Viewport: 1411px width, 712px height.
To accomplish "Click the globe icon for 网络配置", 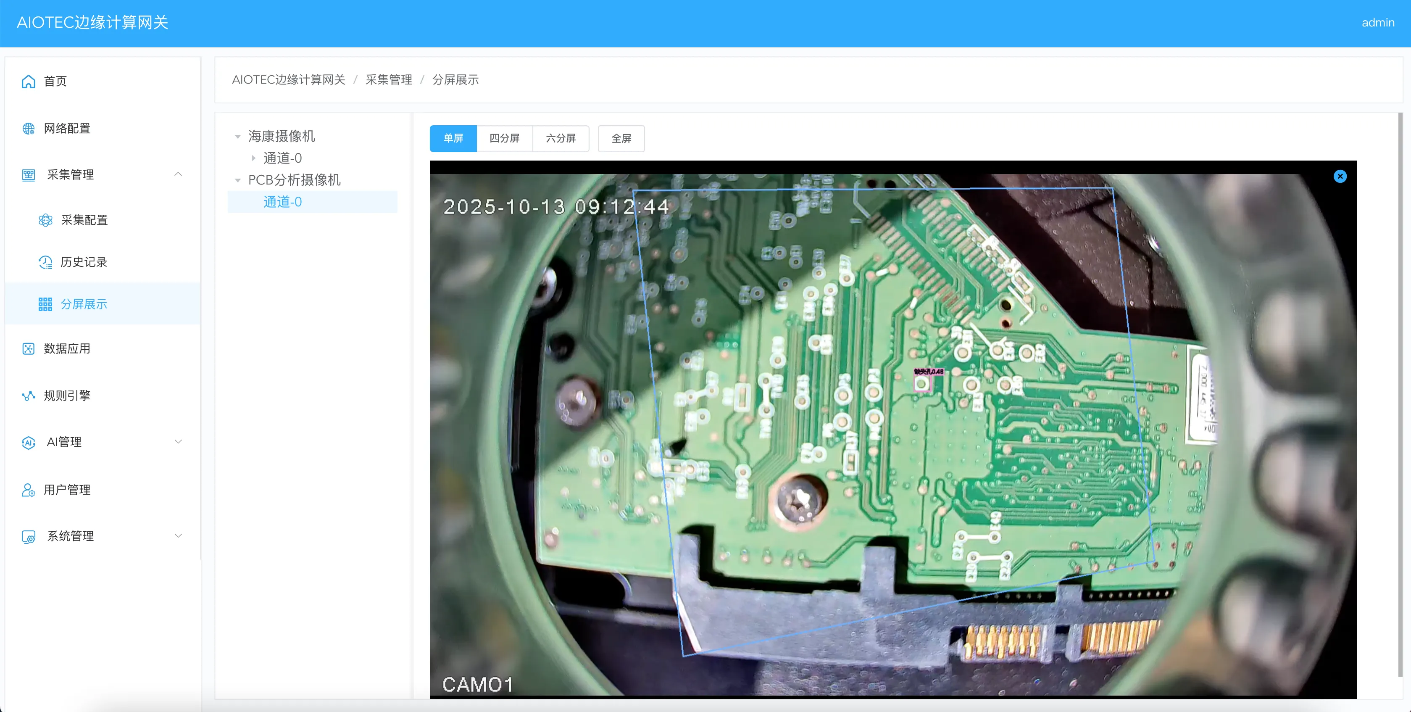I will (x=29, y=129).
